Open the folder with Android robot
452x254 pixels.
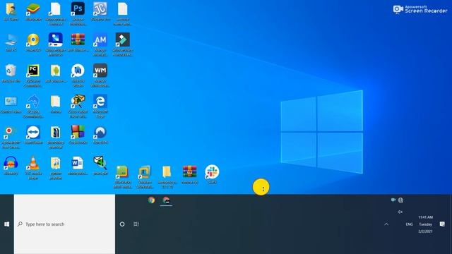pos(55,73)
